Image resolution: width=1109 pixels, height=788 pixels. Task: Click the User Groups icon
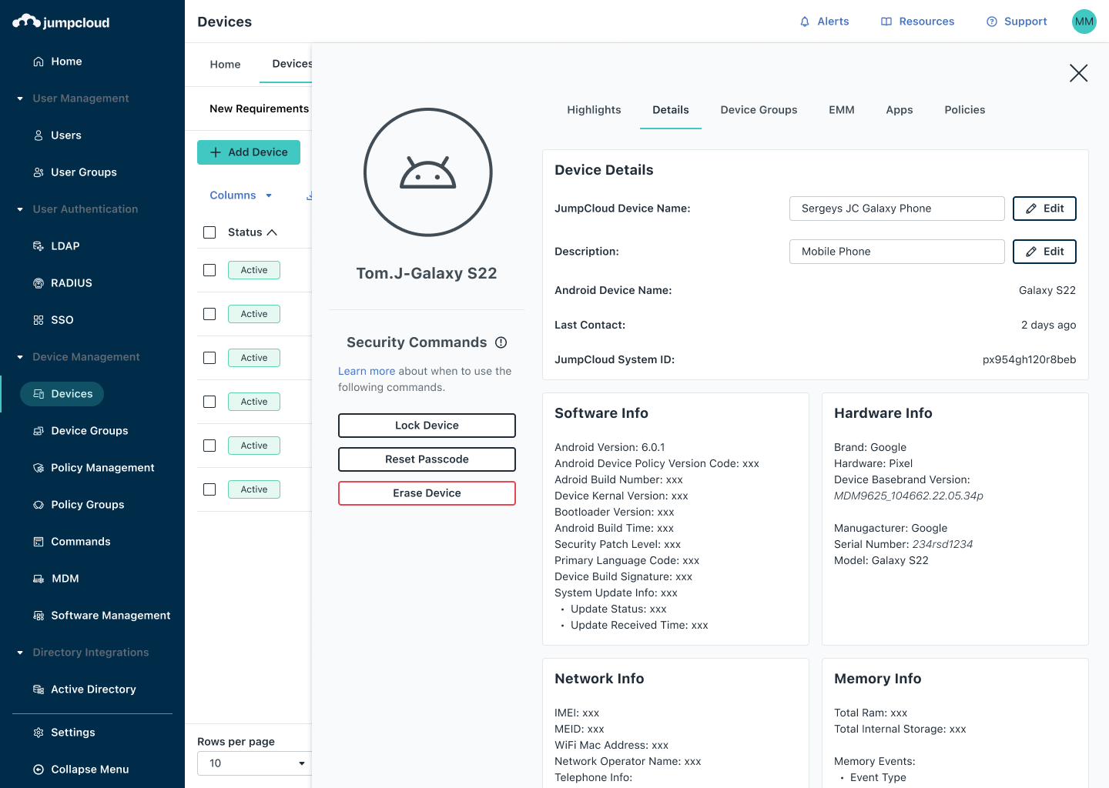point(39,172)
